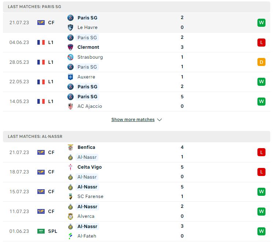Click the AC Ajaccio club badge
This screenshot has height=242, width=275.
(x=70, y=106)
